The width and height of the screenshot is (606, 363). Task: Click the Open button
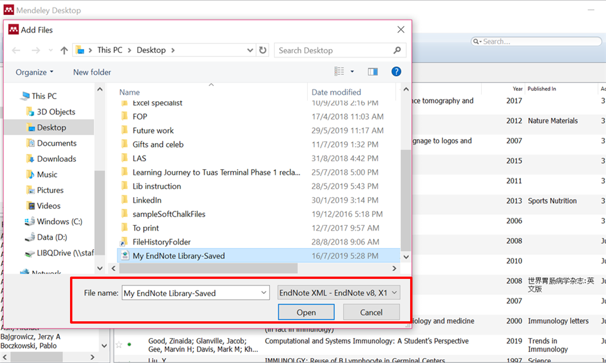point(306,312)
